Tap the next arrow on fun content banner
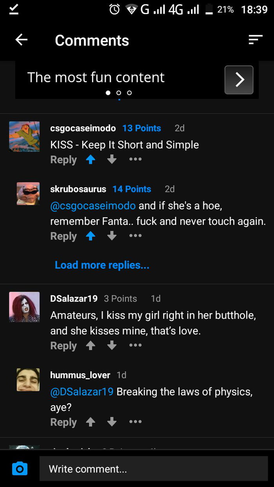Image resolution: width=274 pixels, height=487 pixels. [x=239, y=80]
